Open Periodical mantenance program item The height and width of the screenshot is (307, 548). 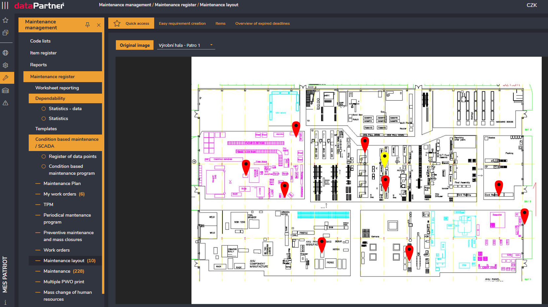point(67,219)
